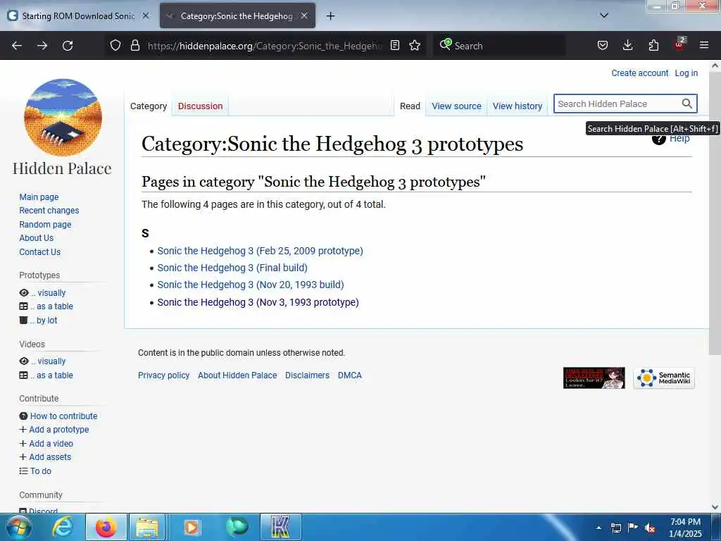Viewport: 721px width, 541px height.
Task: Open a new tab with plus button
Action: [x=330, y=16]
